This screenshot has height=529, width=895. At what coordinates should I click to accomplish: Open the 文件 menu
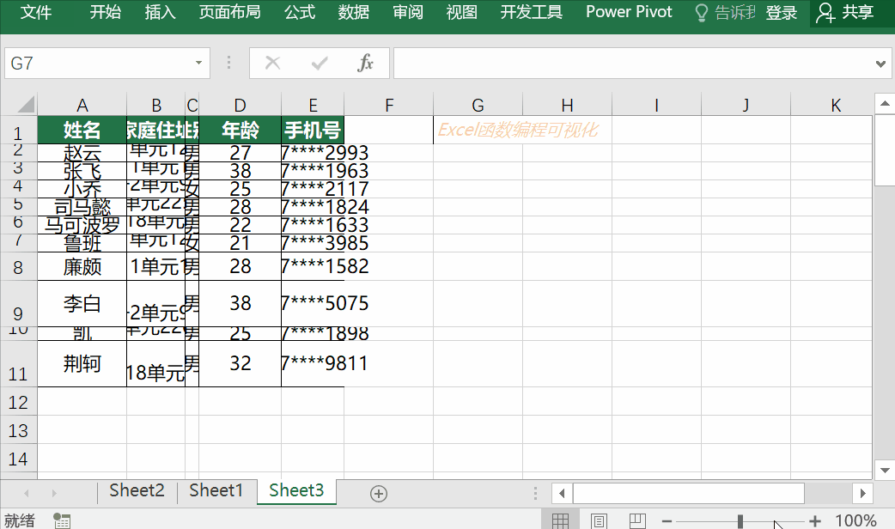[35, 12]
